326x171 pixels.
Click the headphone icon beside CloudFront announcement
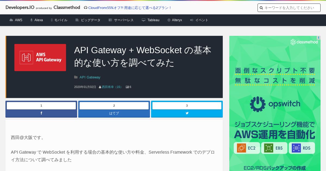pos(86,8)
